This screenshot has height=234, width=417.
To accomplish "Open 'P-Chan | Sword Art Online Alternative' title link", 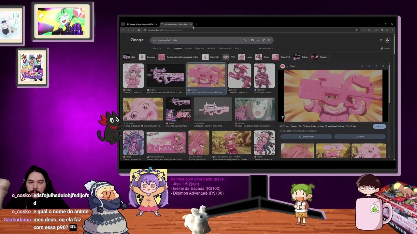I will 318,126.
